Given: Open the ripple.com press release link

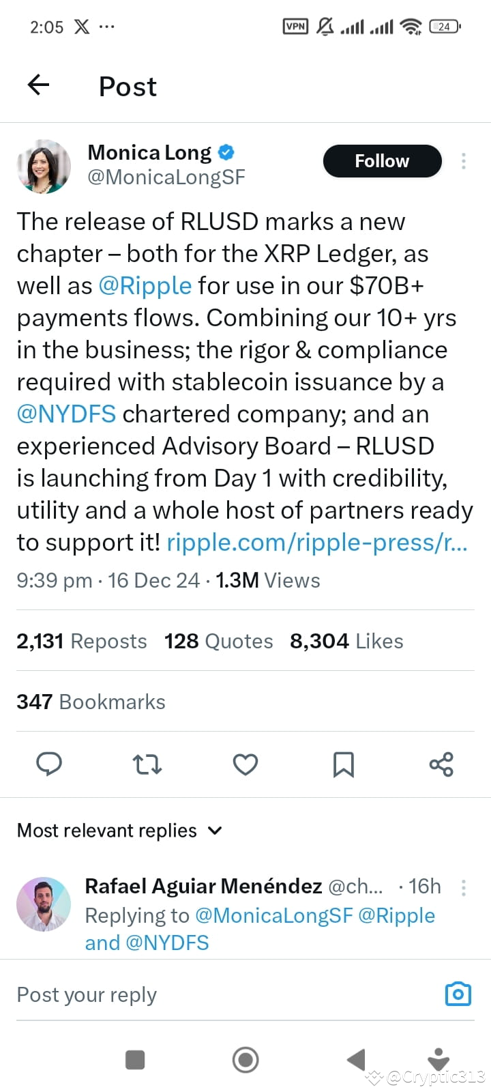Looking at the screenshot, I should point(316,542).
